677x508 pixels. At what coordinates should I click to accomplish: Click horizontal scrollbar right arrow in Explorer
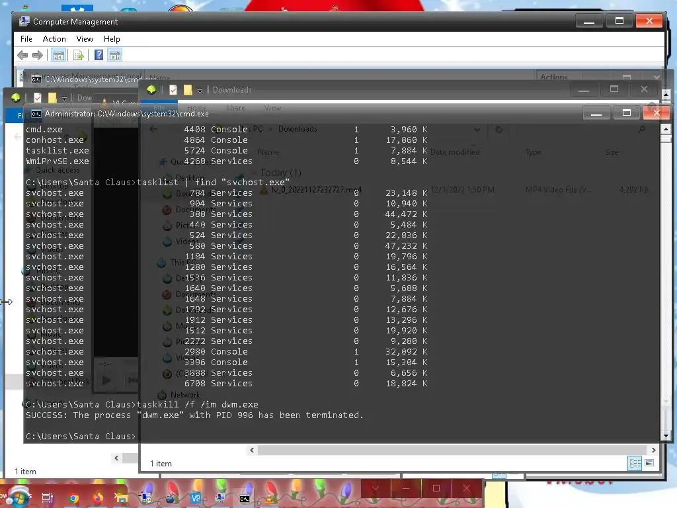tap(653, 450)
